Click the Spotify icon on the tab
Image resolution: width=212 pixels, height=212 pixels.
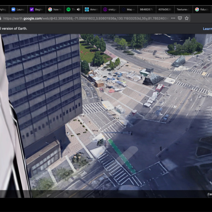click(x=69, y=10)
